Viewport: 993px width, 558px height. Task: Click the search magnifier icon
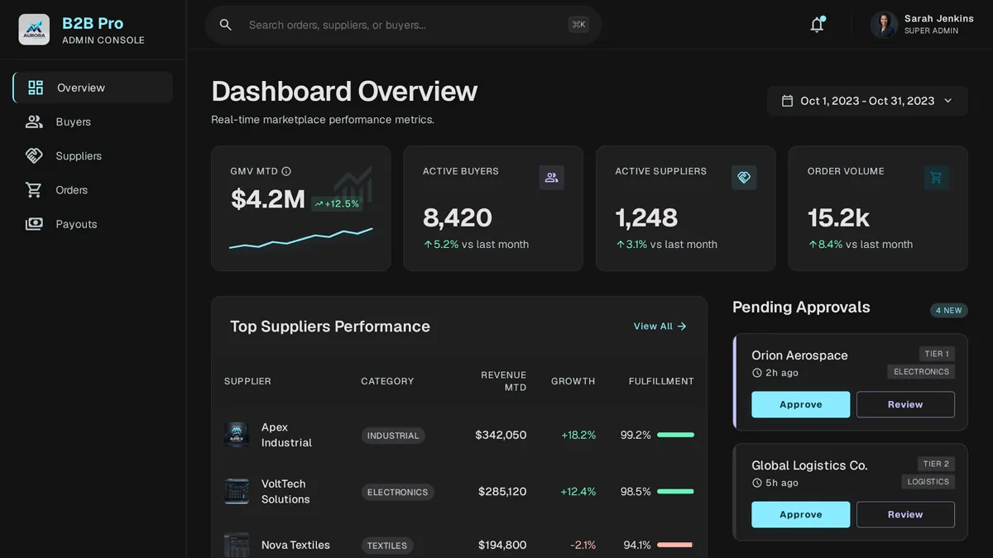point(225,25)
